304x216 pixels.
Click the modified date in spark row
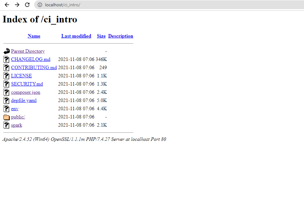click(x=76, y=125)
